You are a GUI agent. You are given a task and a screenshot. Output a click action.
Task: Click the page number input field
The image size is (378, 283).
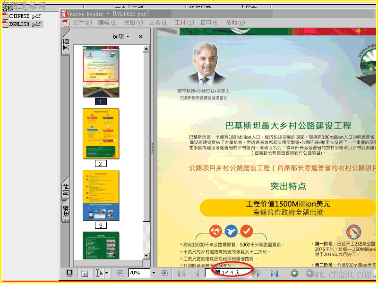(228, 273)
